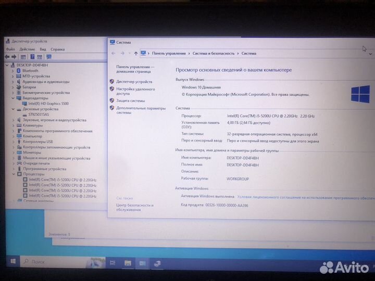Image resolution: width=375 pixels, height=281 pixels.
Task: Open the Действие menu
Action: [x=27, y=49]
